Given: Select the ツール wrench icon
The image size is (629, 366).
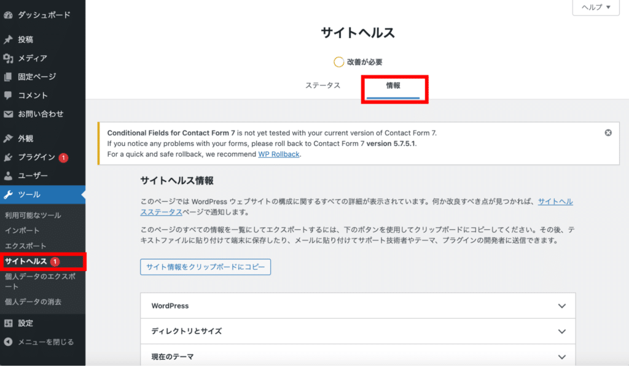Looking at the screenshot, I should [8, 194].
